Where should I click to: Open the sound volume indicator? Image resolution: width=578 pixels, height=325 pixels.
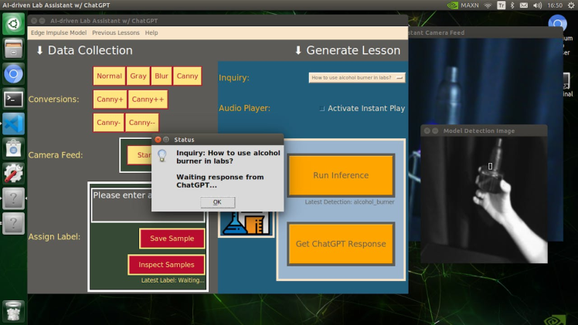coord(538,5)
